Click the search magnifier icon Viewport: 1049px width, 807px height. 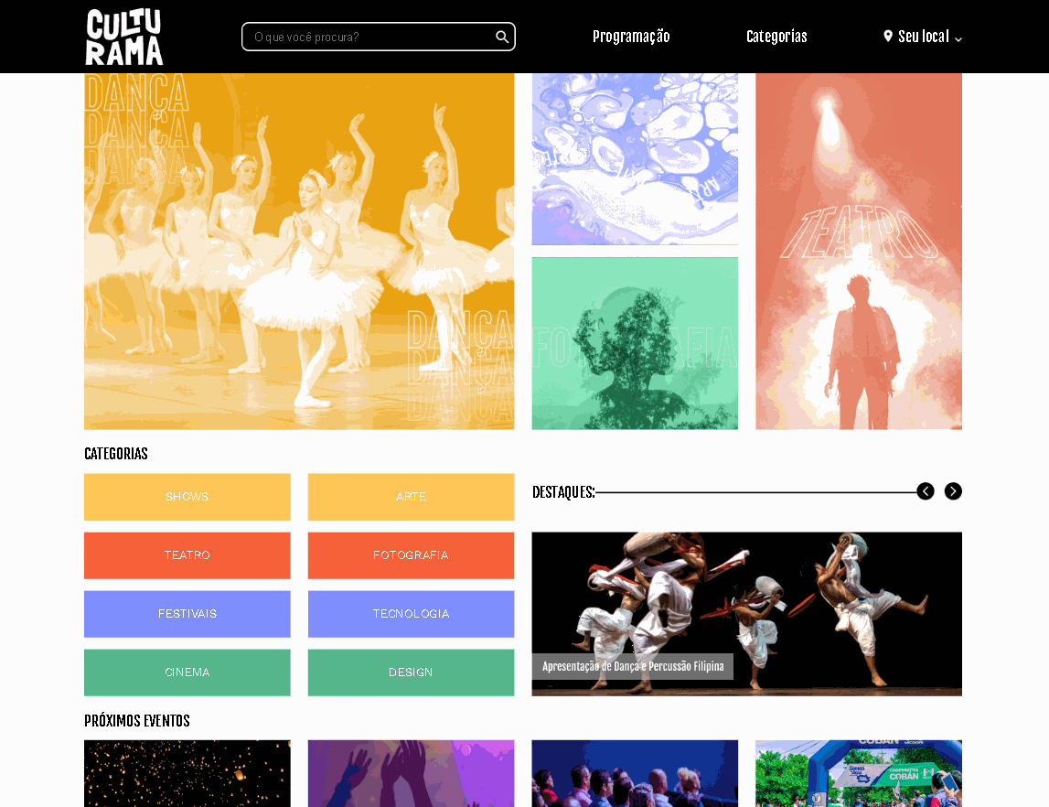[x=502, y=37]
